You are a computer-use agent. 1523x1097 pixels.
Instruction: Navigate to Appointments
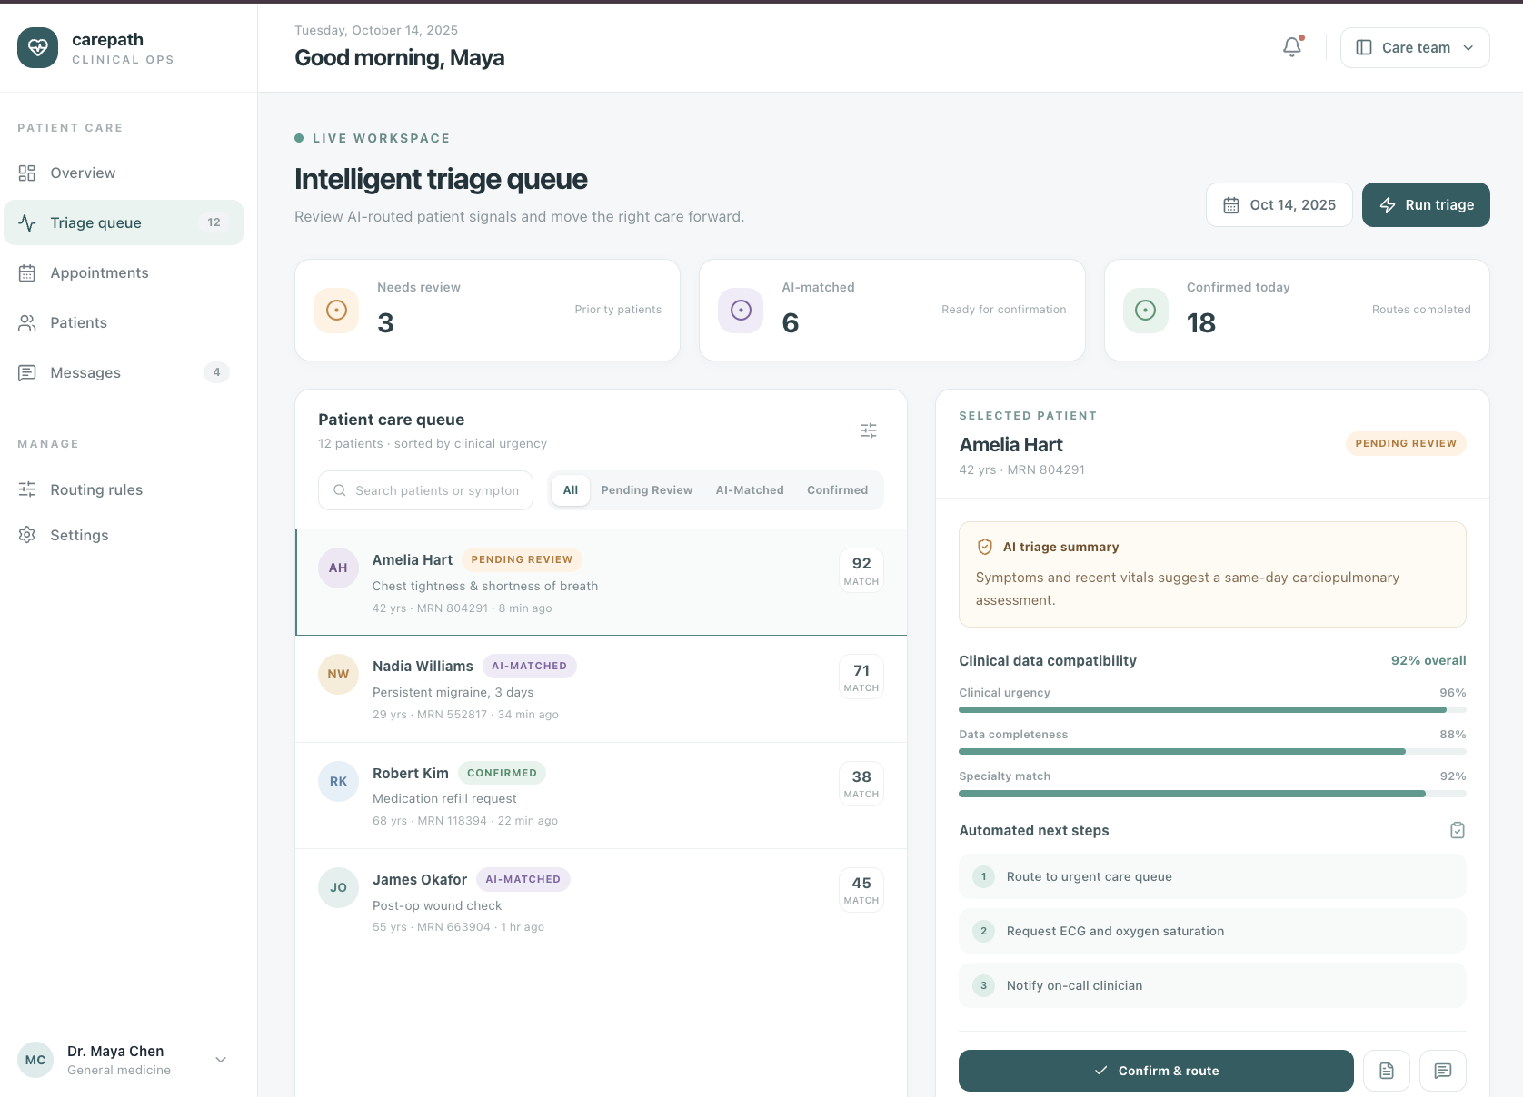[x=124, y=272]
